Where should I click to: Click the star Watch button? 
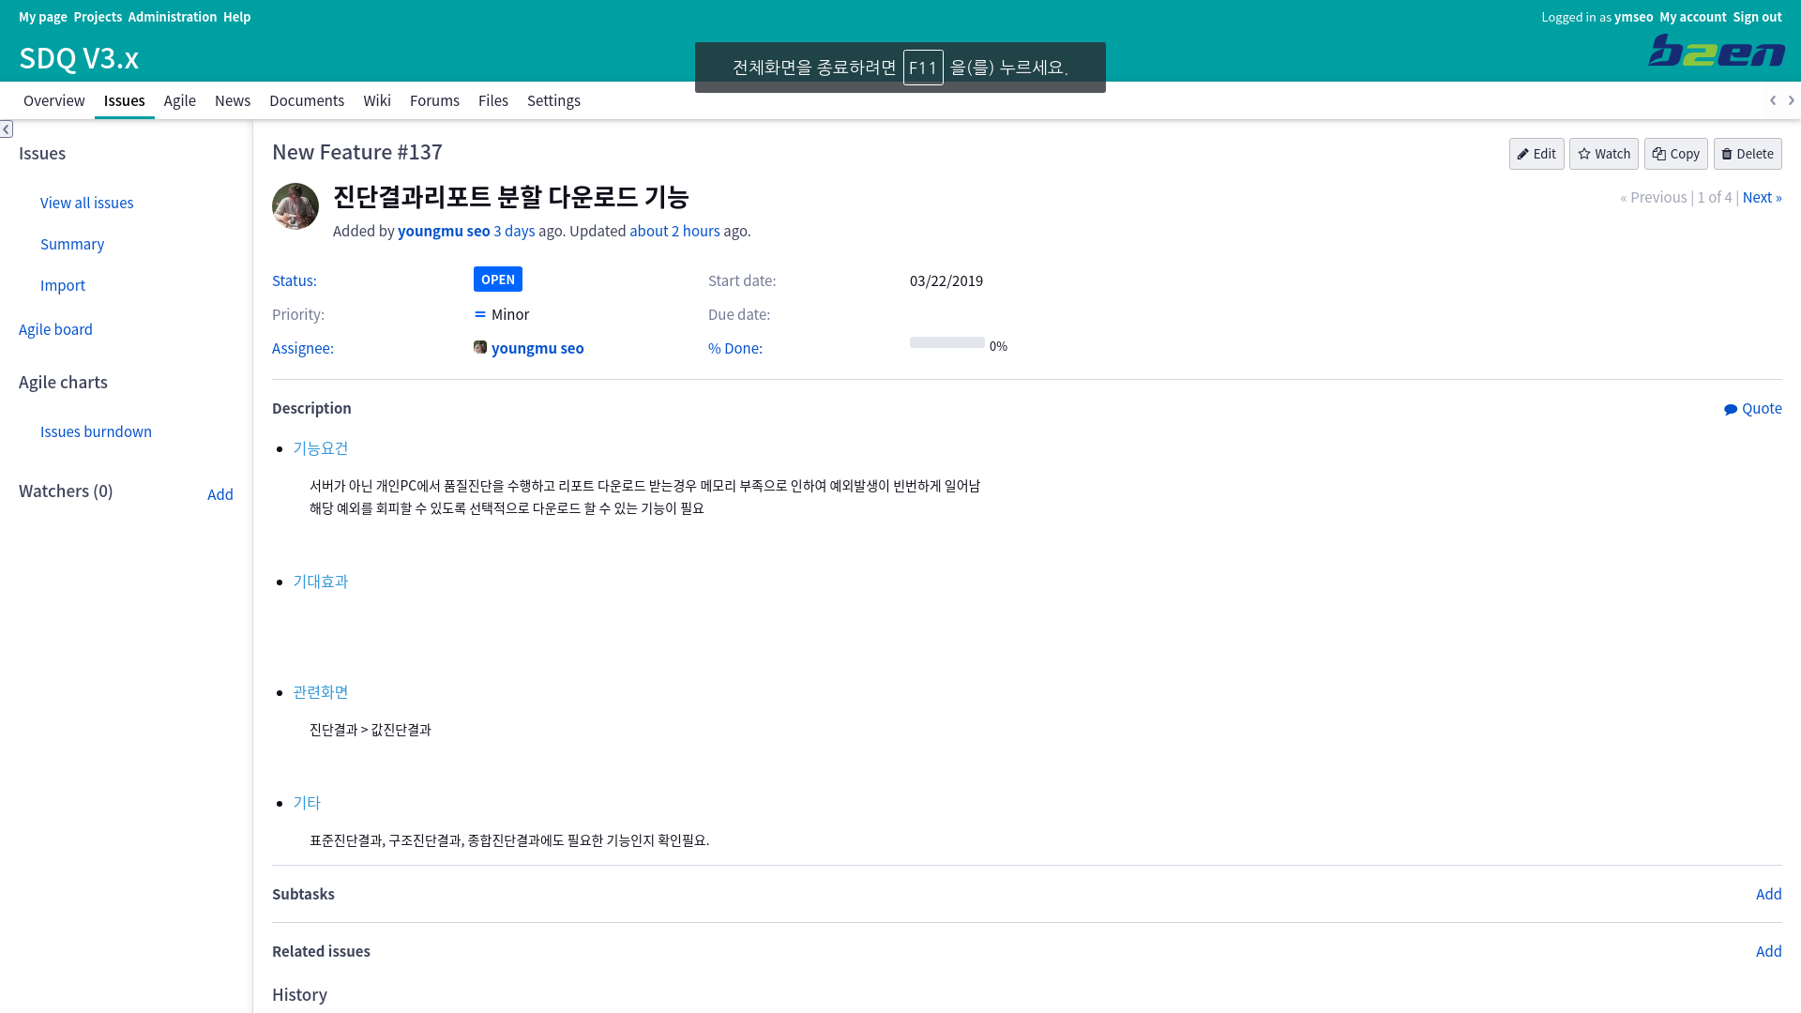pos(1603,154)
